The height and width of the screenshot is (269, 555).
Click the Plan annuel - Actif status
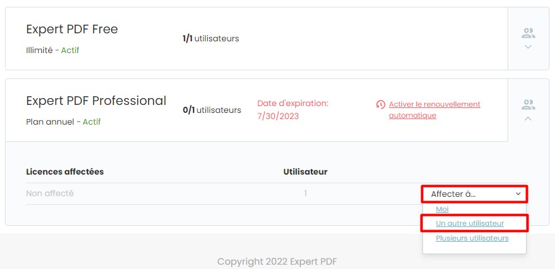(x=64, y=122)
